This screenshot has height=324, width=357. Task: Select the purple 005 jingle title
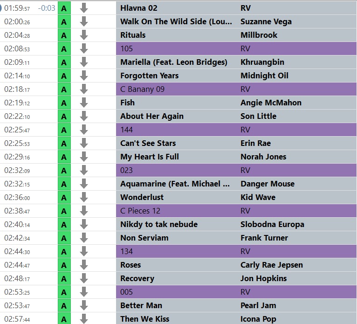tap(126, 292)
